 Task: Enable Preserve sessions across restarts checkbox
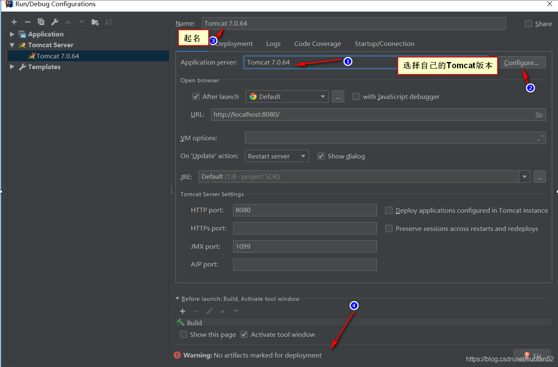[x=389, y=228]
